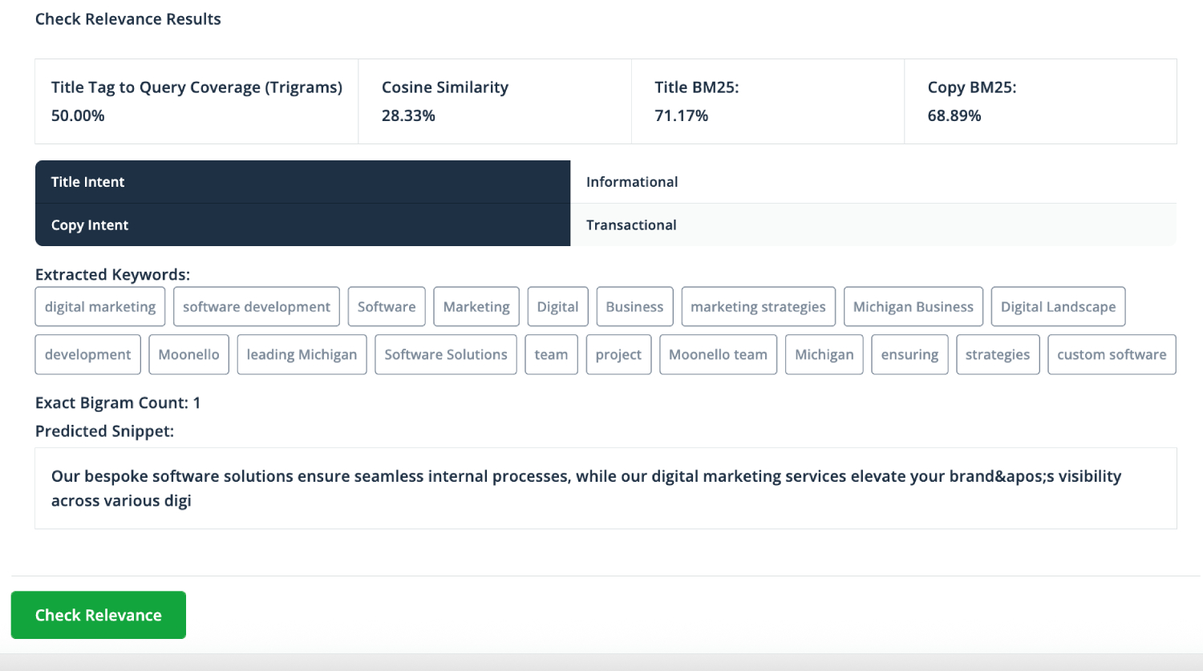
Task: Click the 'Digital Landscape' keyword tag
Action: tap(1058, 307)
